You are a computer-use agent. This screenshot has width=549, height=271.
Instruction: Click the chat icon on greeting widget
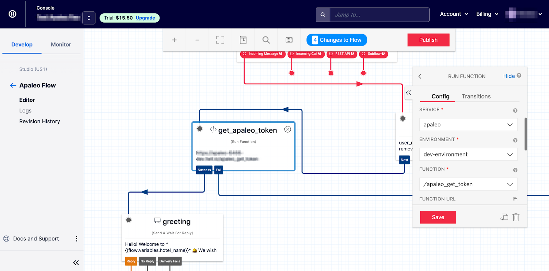157,220
